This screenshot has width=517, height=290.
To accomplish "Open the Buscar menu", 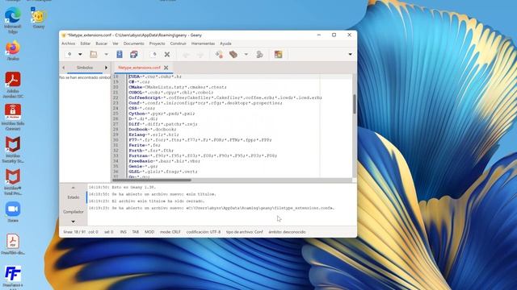I will (101, 43).
